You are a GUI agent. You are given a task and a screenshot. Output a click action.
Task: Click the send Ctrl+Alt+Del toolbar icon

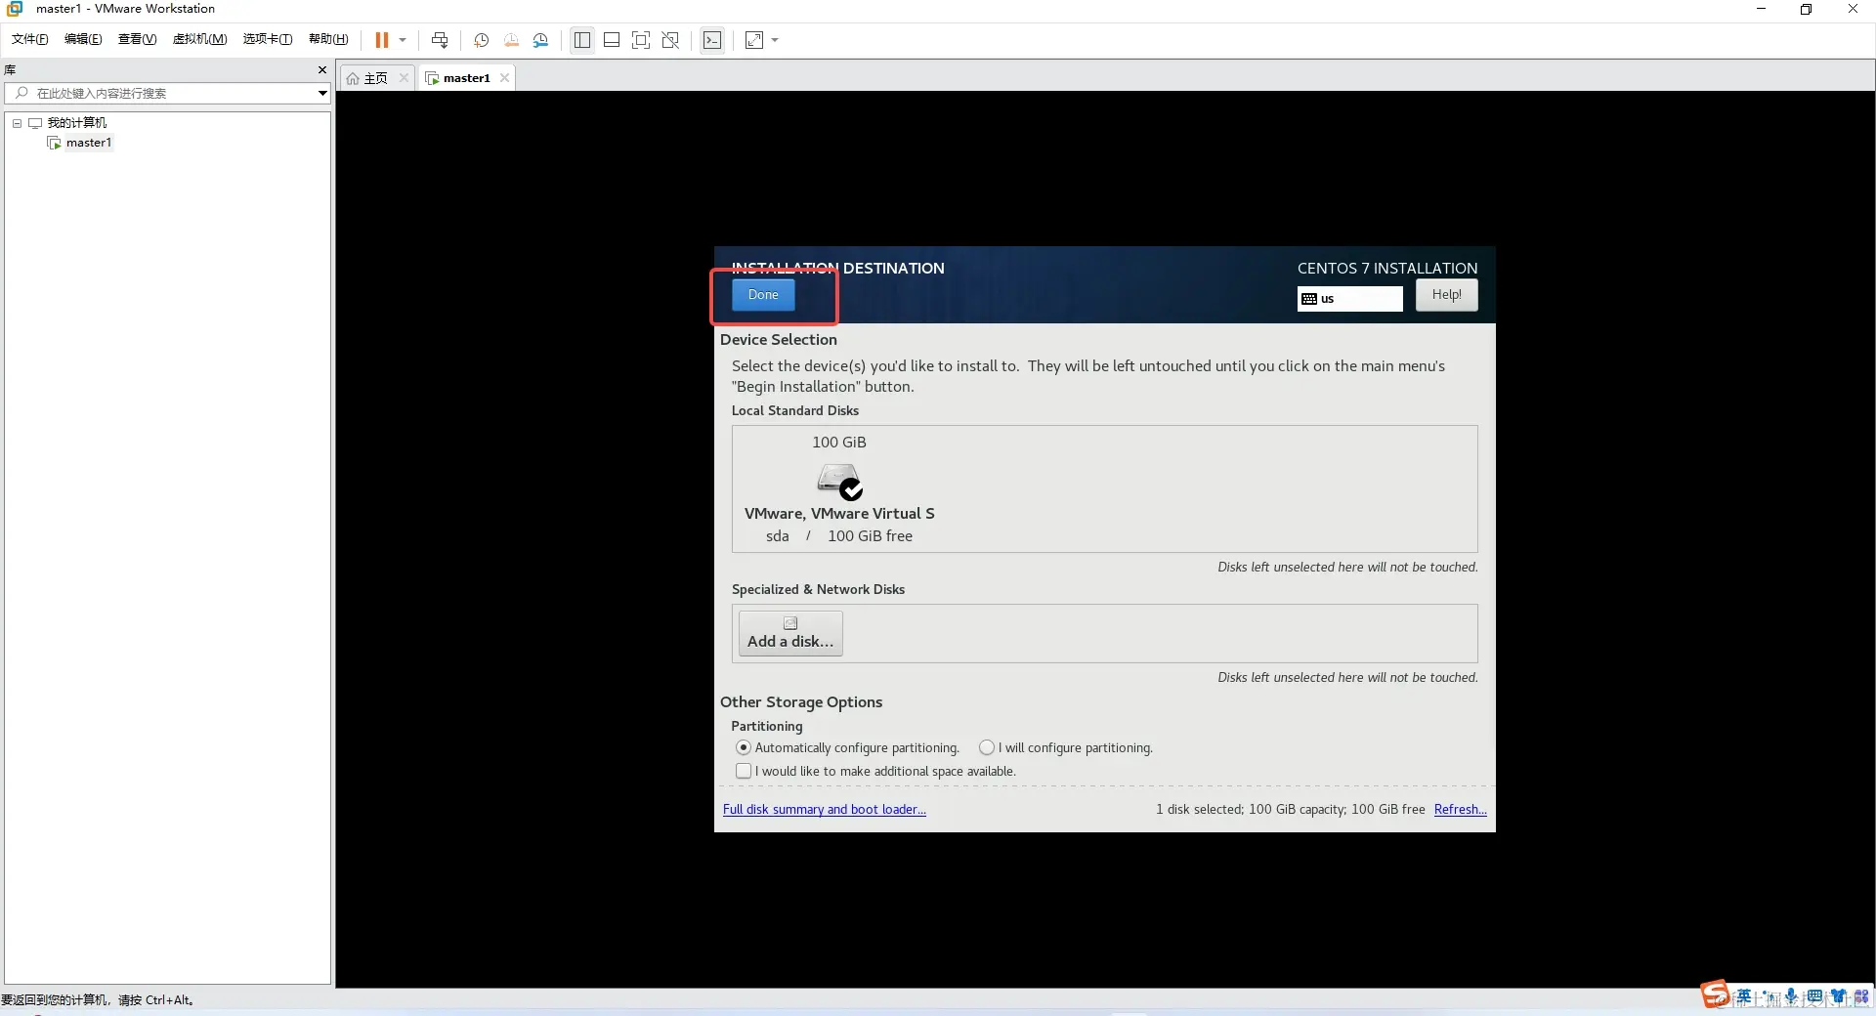(x=440, y=40)
